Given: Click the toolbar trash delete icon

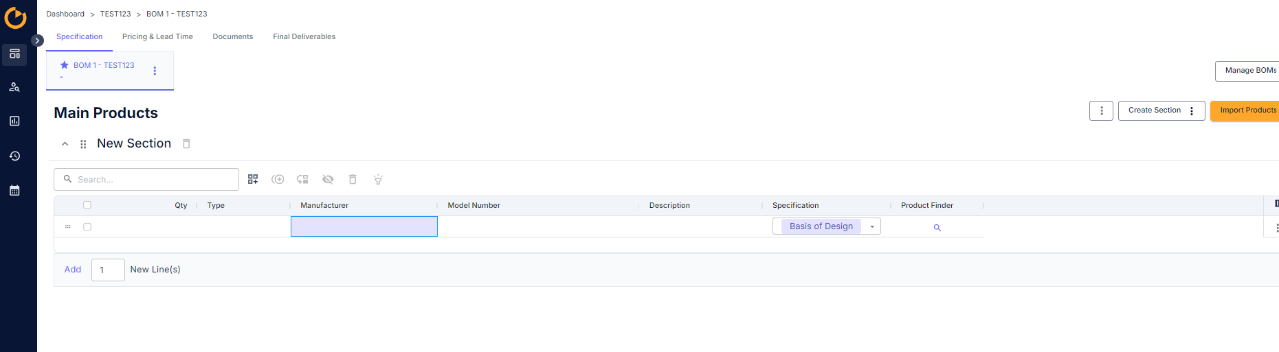Looking at the screenshot, I should pyautogui.click(x=353, y=179).
